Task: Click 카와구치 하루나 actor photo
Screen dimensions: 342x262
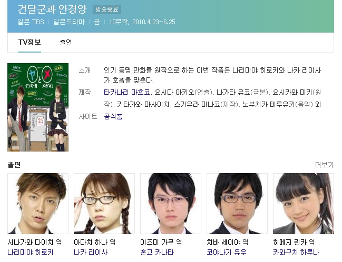Action: tap(304, 204)
